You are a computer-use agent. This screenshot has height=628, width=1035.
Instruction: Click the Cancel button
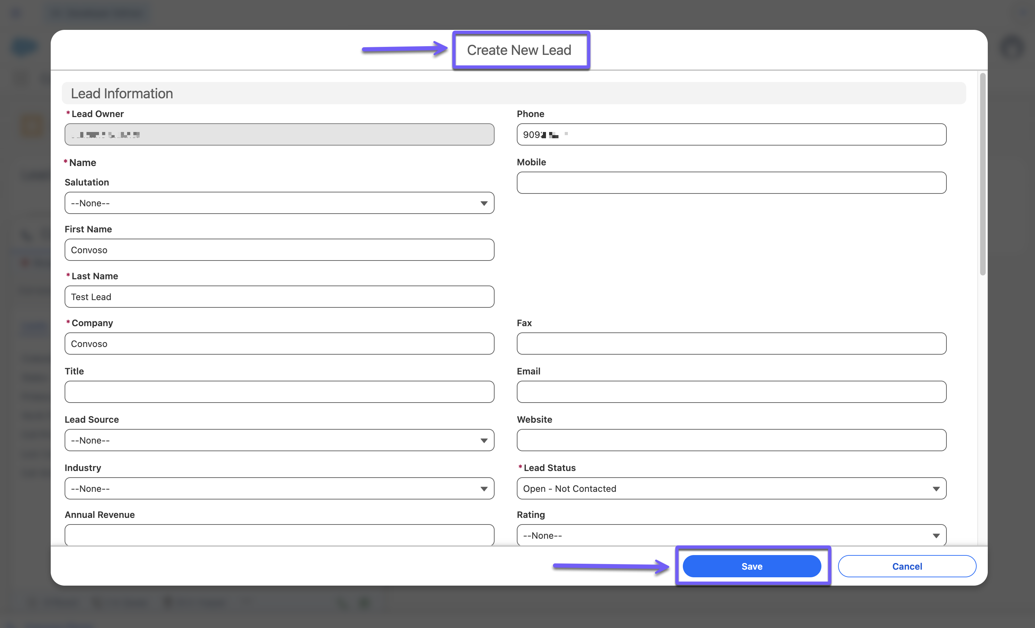point(906,566)
